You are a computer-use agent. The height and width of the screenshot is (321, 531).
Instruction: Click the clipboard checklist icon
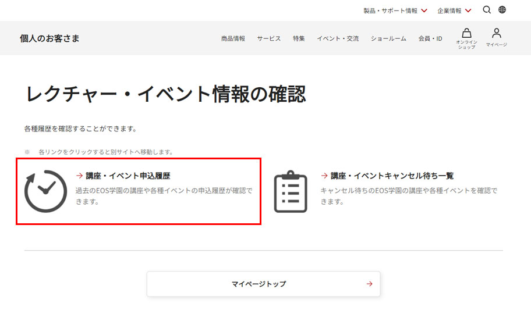291,191
